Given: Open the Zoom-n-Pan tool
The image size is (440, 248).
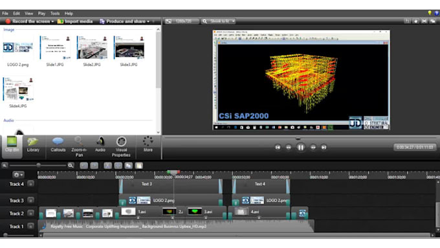Looking at the screenshot, I should pos(79,146).
